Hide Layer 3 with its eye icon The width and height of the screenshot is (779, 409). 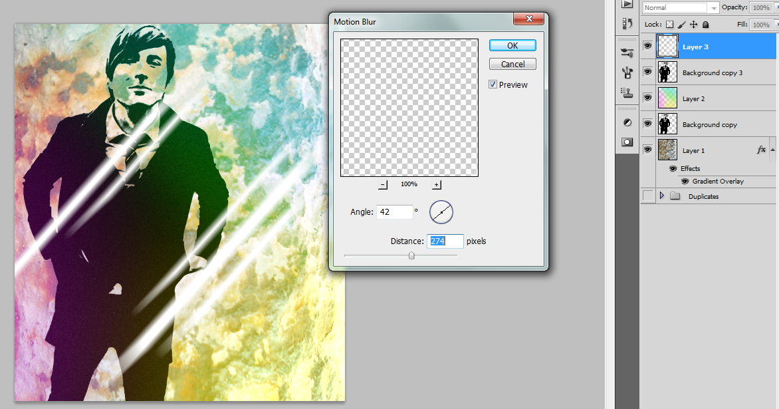click(648, 46)
